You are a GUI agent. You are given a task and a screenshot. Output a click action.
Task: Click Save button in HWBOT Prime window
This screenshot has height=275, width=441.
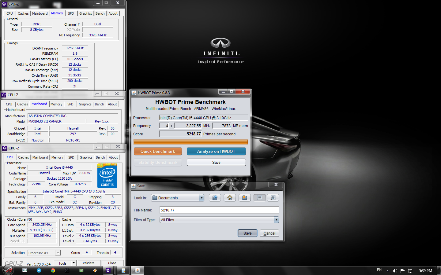click(216, 162)
